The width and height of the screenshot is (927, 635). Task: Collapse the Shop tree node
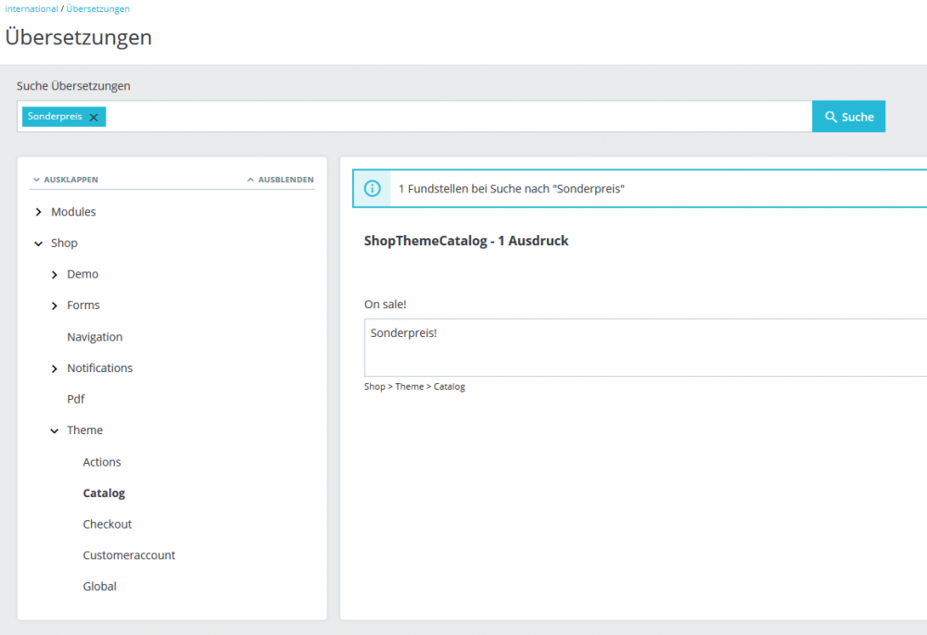tap(38, 243)
